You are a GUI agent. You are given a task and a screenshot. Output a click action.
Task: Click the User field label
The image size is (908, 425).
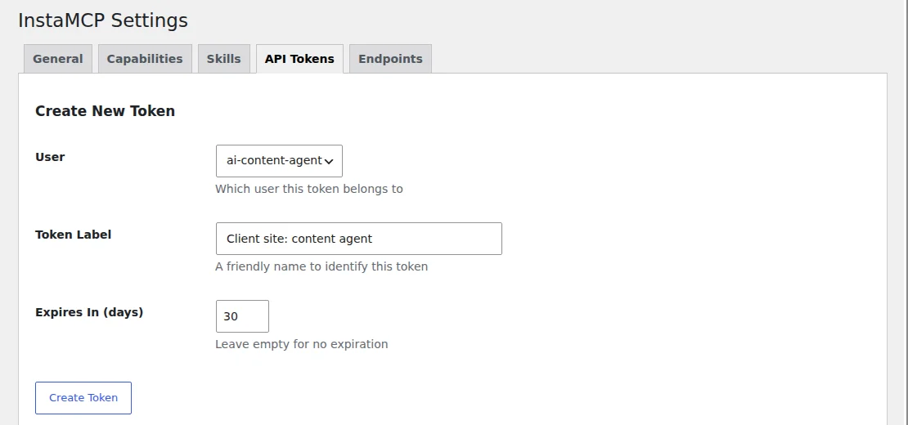[50, 157]
